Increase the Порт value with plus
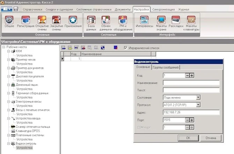 pyautogui.click(x=192, y=120)
